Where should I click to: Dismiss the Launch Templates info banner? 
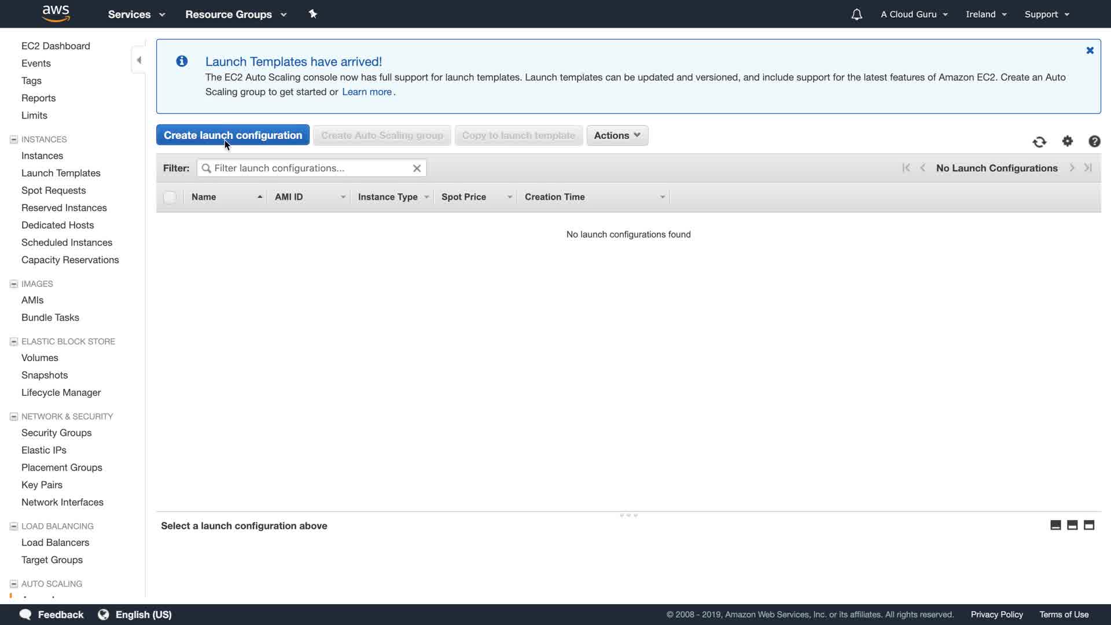point(1090,51)
